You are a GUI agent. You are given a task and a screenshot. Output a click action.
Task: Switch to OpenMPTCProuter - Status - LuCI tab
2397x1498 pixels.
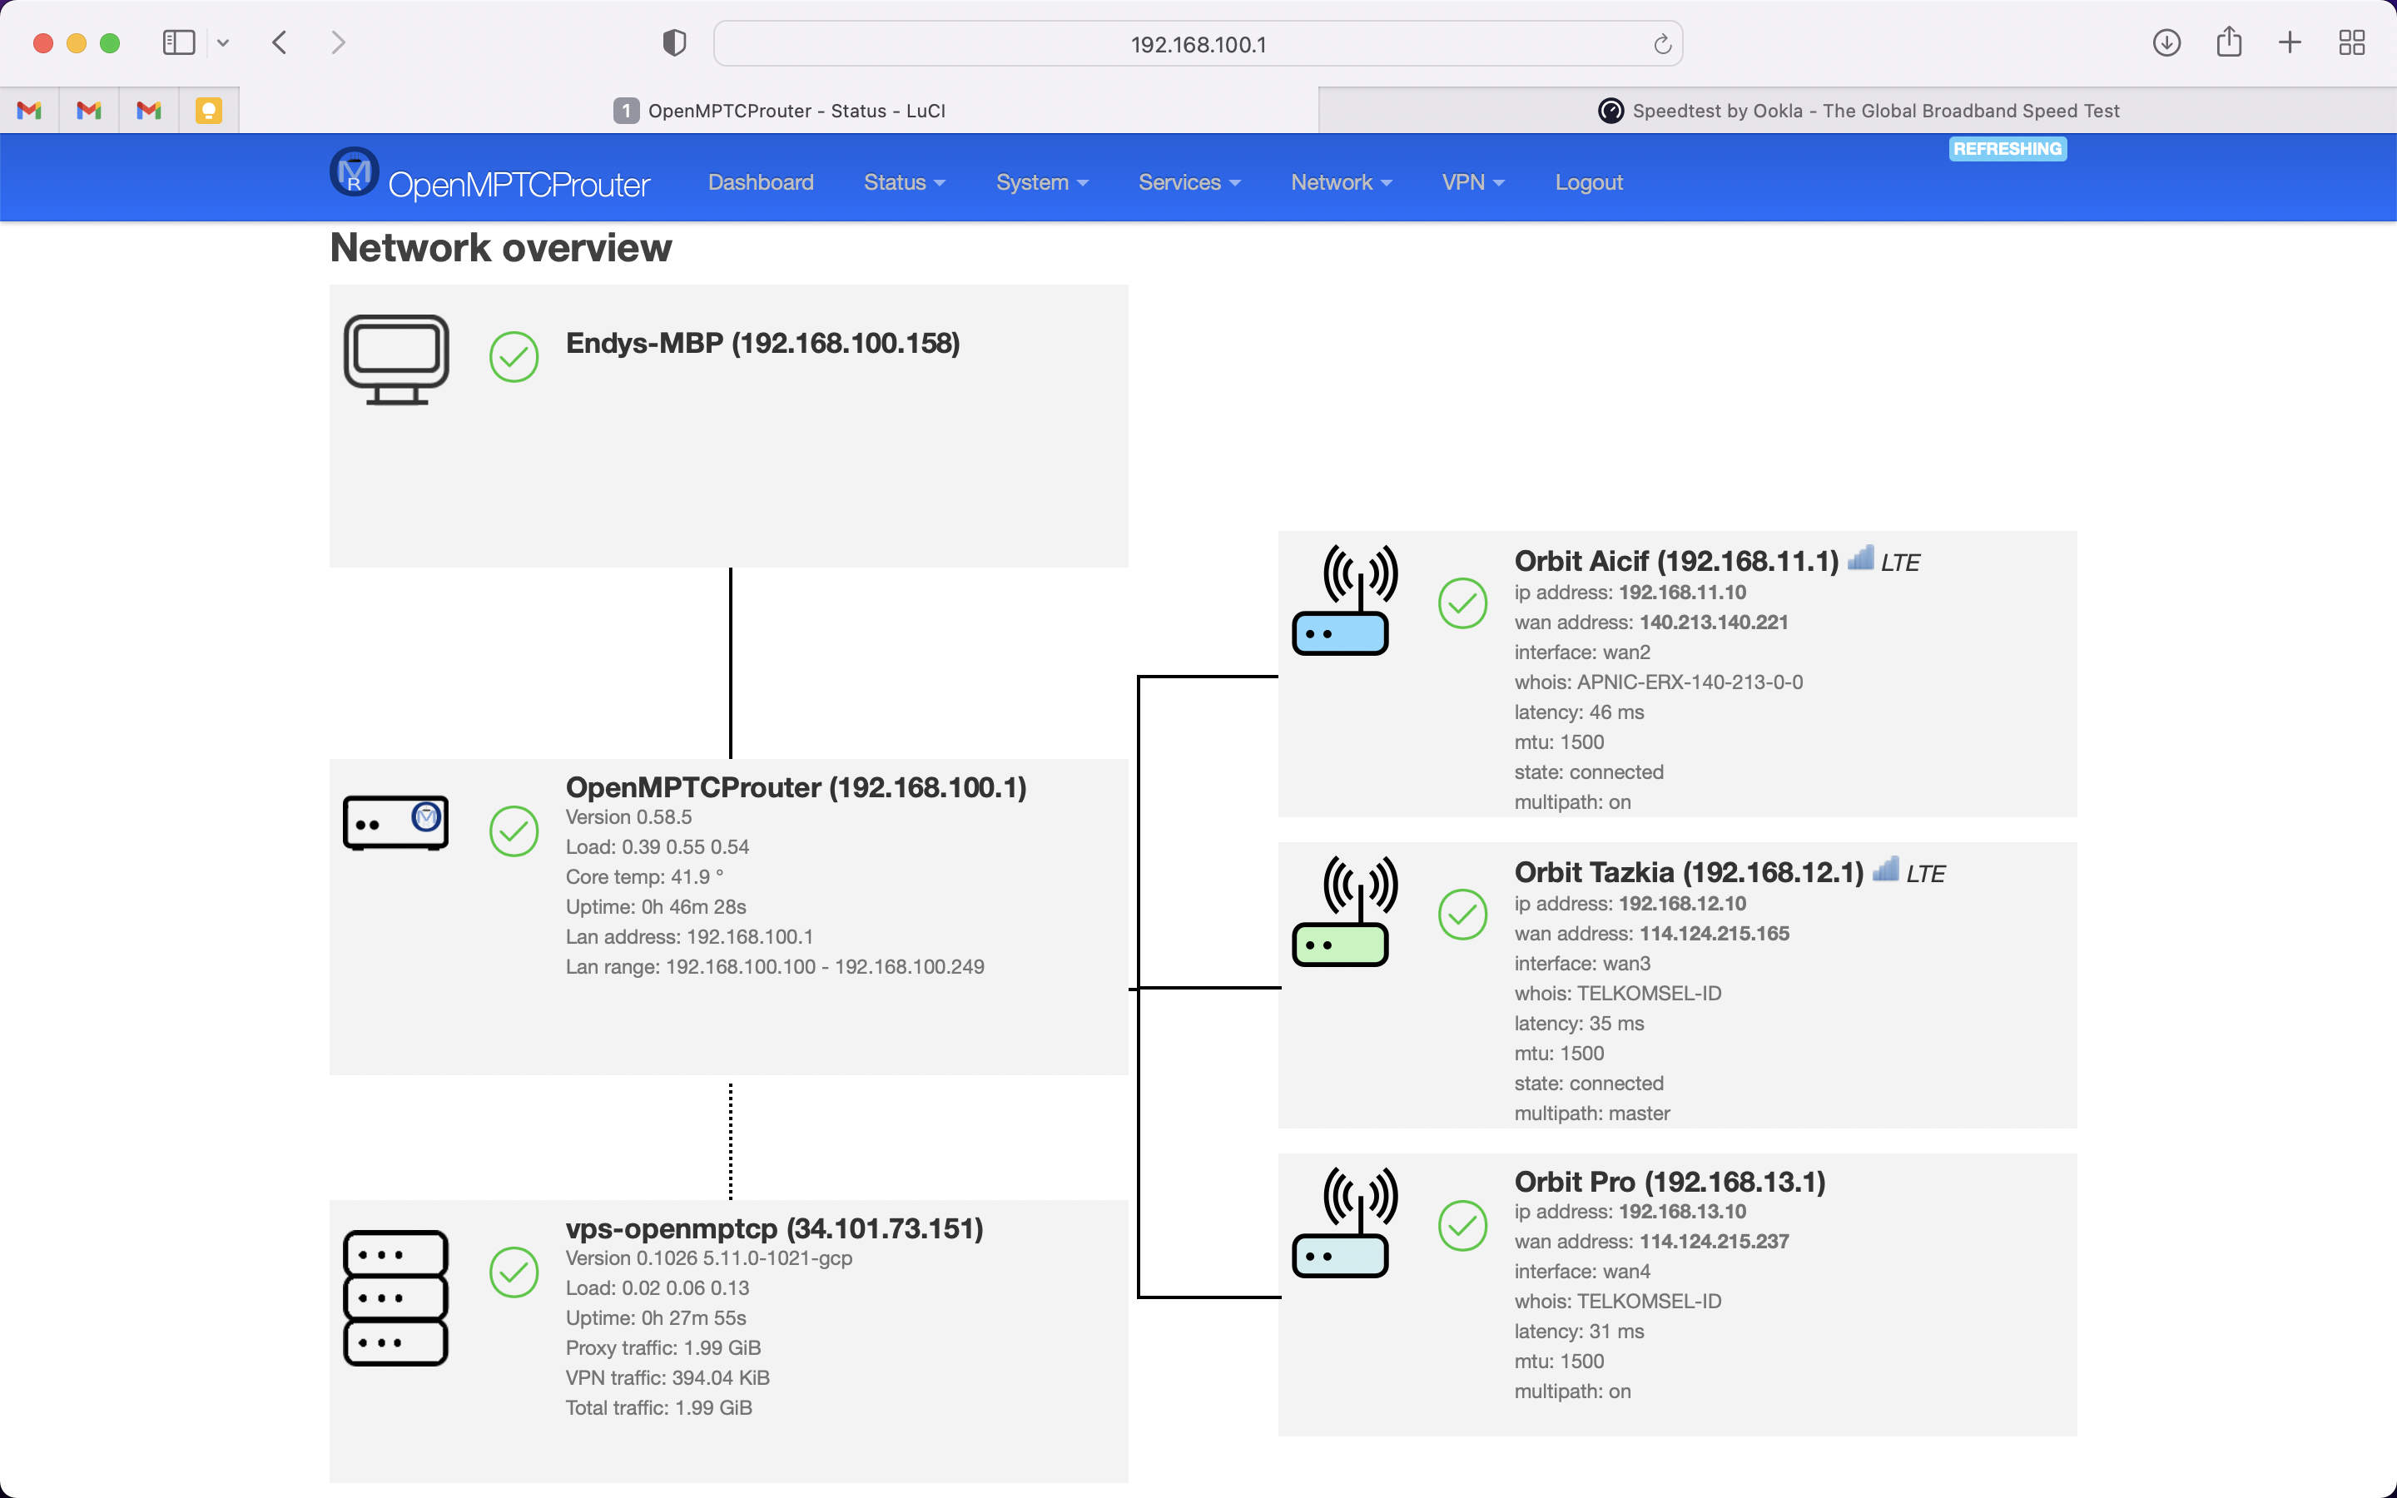pos(778,110)
